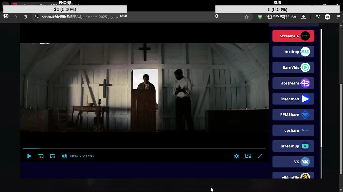Mute the video volume
Screen dimensions: 343x192
[64, 156]
